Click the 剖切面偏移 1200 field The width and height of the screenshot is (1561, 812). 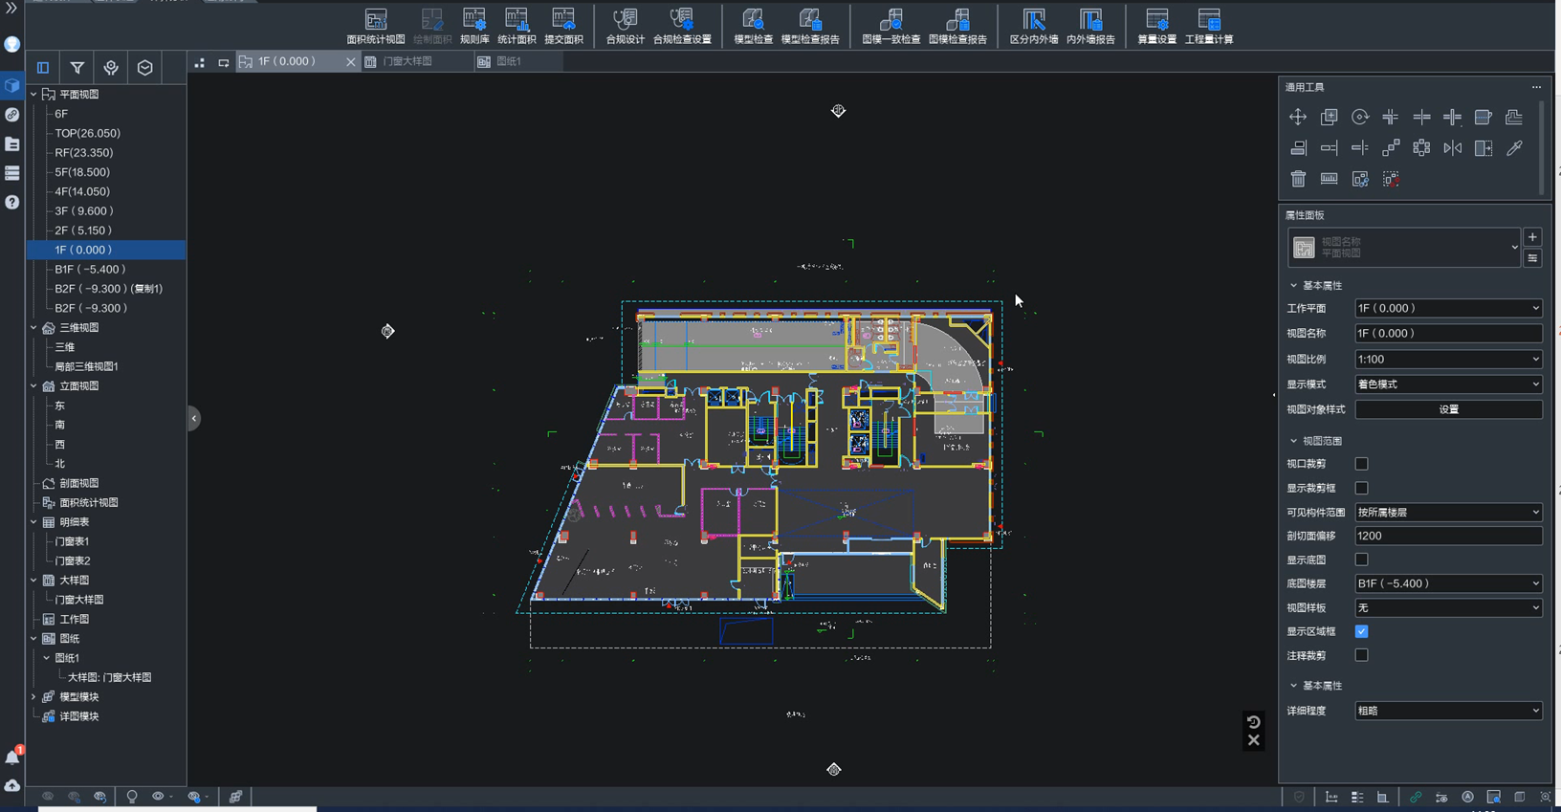coord(1448,536)
